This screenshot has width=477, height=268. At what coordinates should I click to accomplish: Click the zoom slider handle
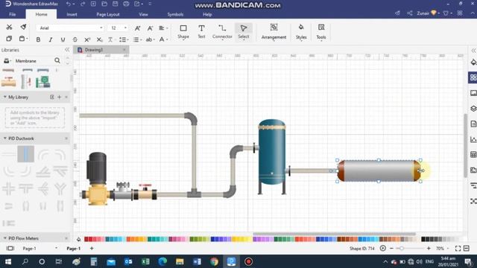pyautogui.click(x=402, y=248)
